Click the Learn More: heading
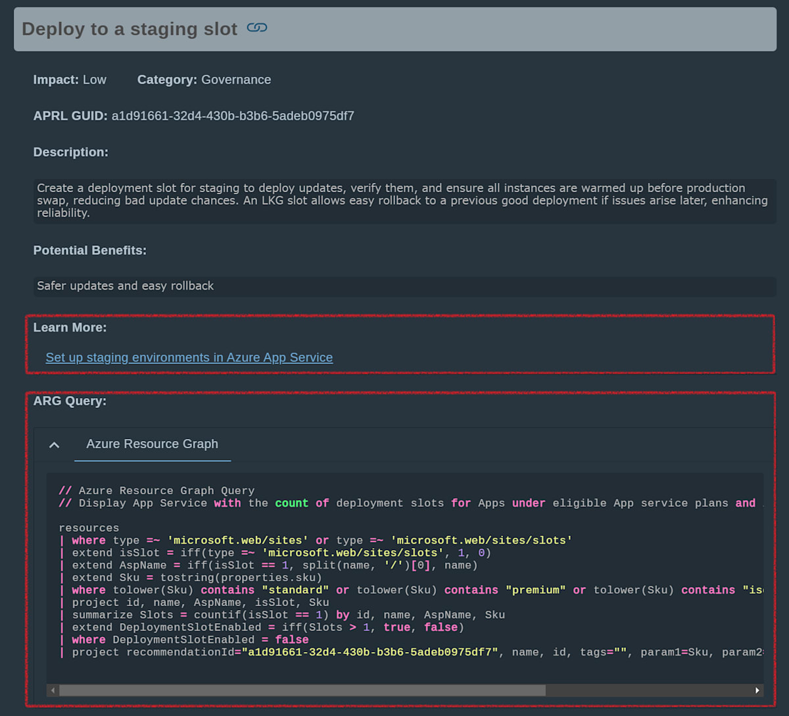This screenshot has width=789, height=716. [70, 327]
